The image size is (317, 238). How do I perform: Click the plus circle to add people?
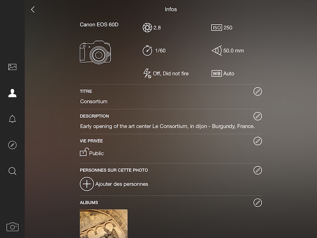tap(87, 184)
